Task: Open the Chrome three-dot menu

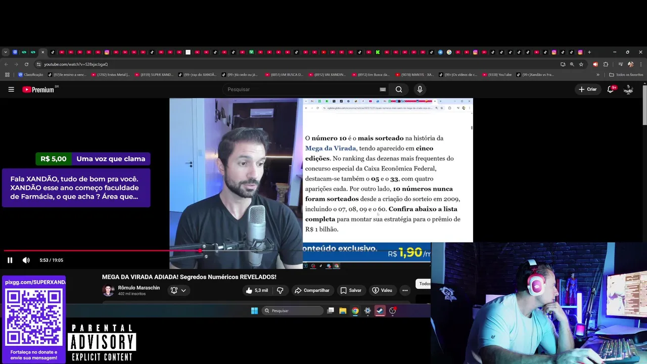Action: [641, 64]
